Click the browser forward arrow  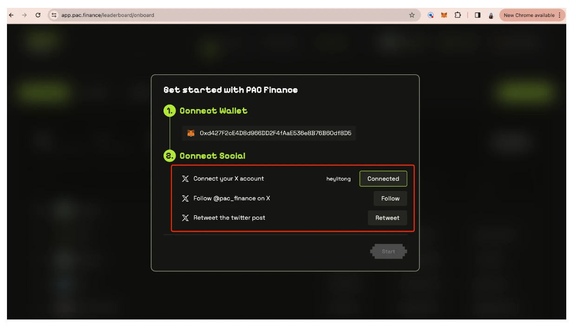[x=25, y=15]
